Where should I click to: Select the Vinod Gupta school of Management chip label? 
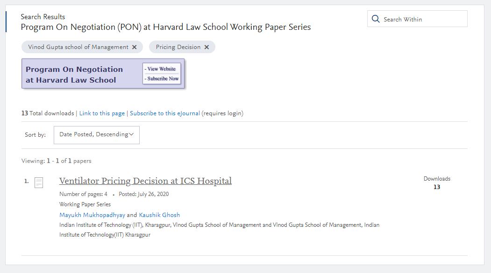pyautogui.click(x=78, y=47)
